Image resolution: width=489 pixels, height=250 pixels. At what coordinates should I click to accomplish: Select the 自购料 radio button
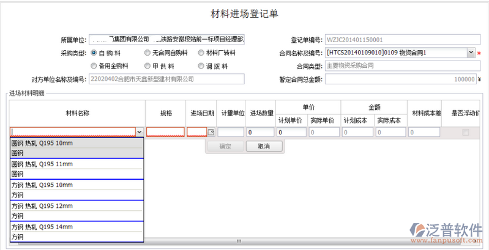[94, 53]
